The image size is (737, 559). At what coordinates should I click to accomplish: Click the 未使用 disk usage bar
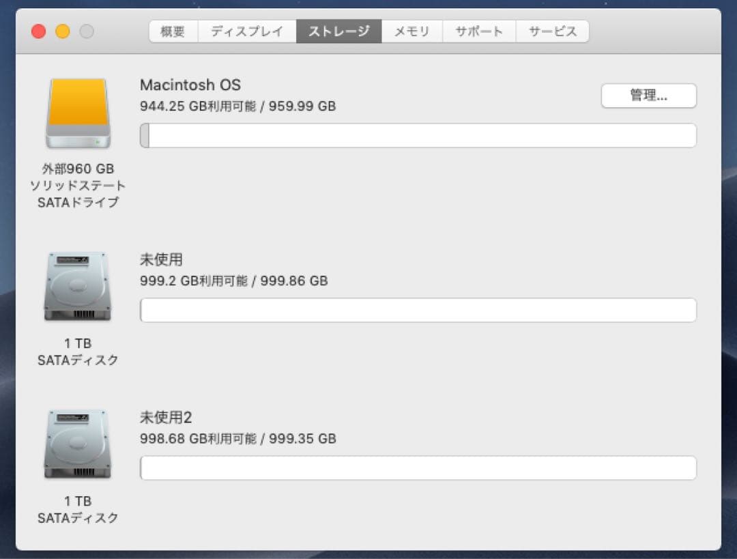(x=417, y=310)
